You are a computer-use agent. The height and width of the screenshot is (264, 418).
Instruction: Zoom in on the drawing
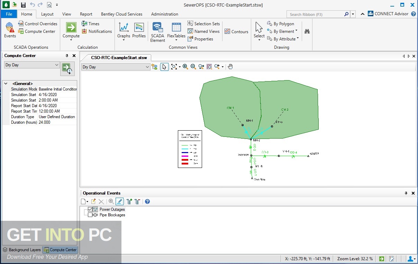tap(185, 67)
